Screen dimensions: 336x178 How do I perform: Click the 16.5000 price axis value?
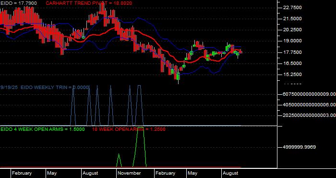click(x=293, y=64)
